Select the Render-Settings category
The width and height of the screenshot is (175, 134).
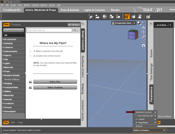(x=13, y=79)
